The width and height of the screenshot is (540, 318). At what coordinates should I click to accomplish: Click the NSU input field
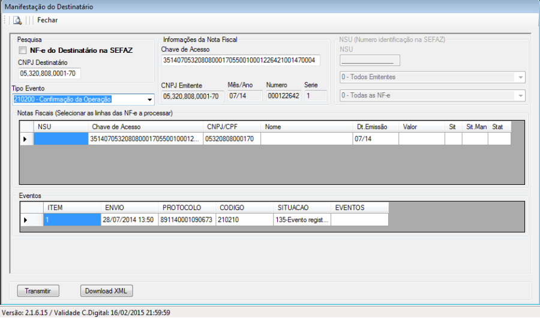[370, 60]
